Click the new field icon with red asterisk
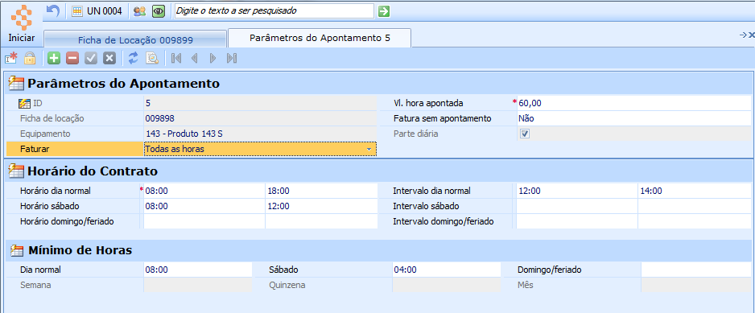 click(x=11, y=58)
